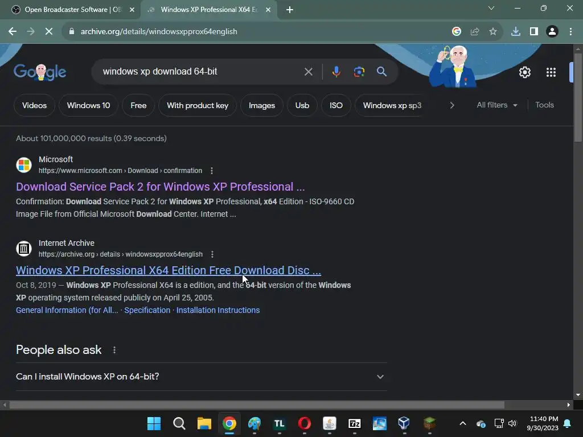Apply the Free filter chip

pos(138,105)
